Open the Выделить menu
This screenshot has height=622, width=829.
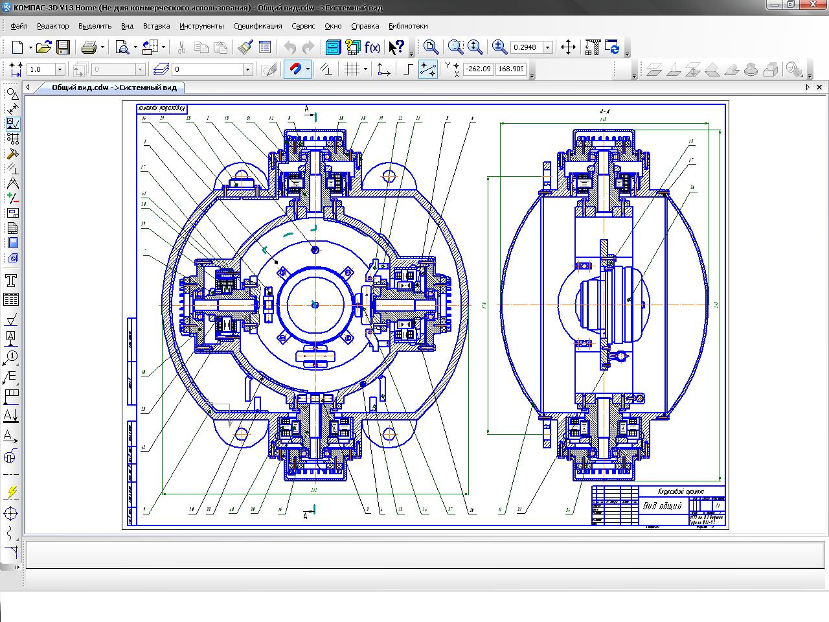(95, 26)
